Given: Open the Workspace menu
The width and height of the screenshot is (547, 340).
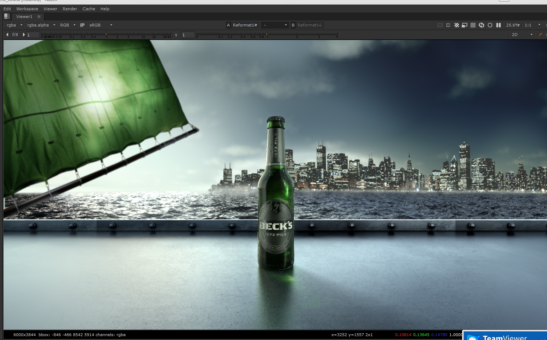Looking at the screenshot, I should point(27,9).
